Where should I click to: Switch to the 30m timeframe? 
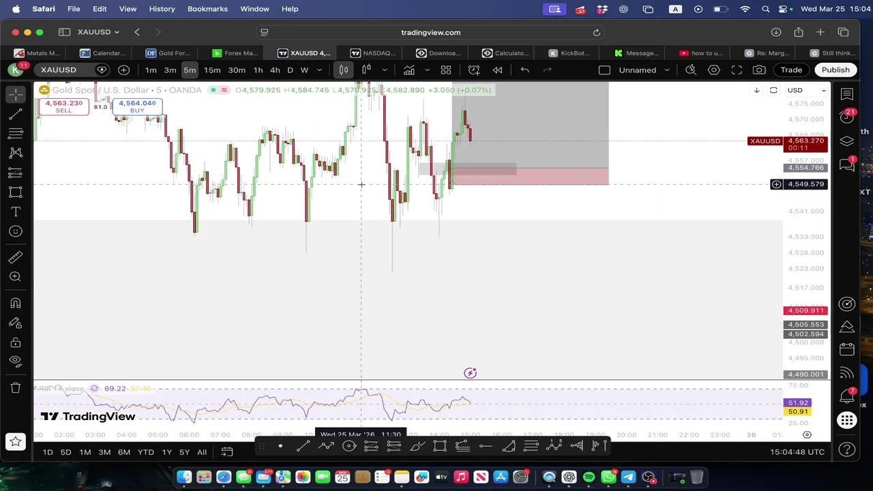tap(237, 70)
